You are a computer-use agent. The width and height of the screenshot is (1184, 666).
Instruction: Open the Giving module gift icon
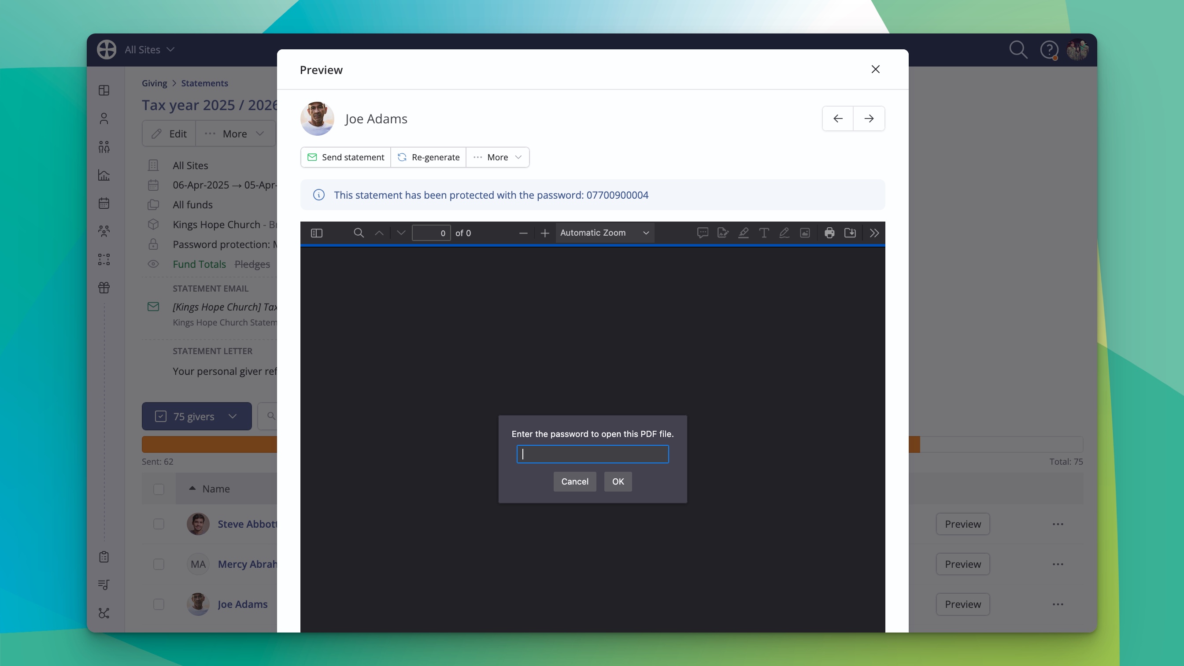pyautogui.click(x=104, y=288)
